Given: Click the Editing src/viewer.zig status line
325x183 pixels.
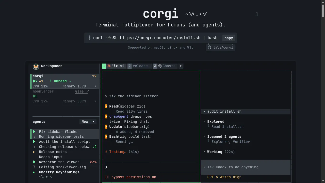Looking at the screenshot, I should tap(62, 167).
